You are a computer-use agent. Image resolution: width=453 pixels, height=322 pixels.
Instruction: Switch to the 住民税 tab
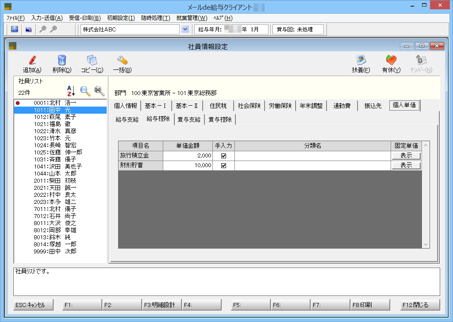pyautogui.click(x=218, y=106)
